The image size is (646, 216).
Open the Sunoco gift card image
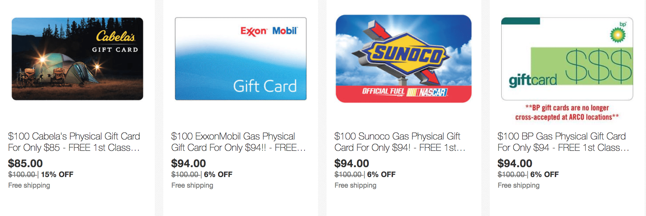404,59
